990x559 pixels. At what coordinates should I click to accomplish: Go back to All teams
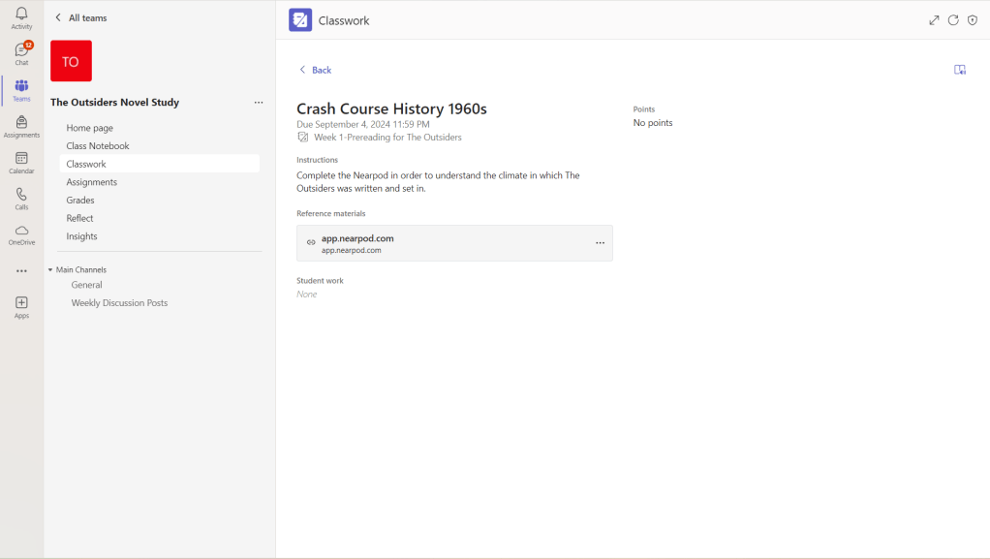tap(81, 17)
